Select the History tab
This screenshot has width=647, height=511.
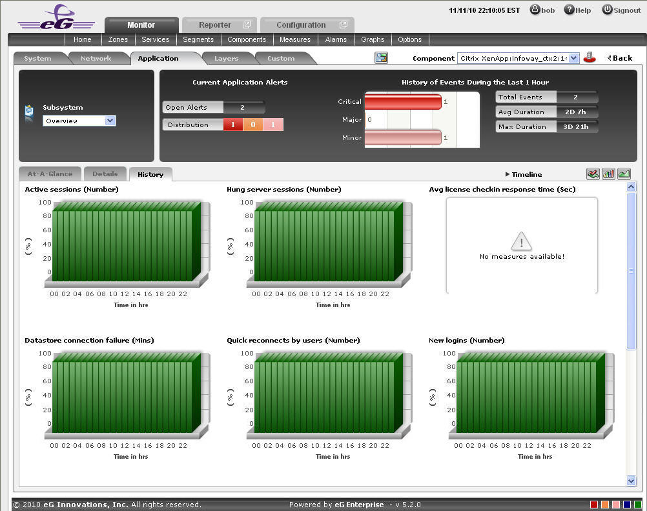coord(150,174)
